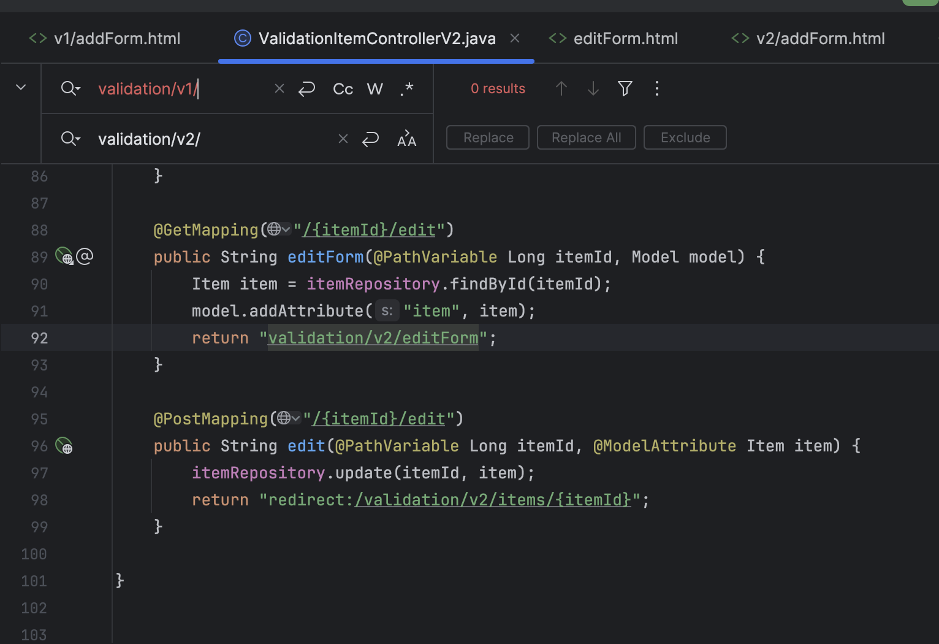Click line number 101 in gutter
The image size is (939, 644).
tap(34, 581)
